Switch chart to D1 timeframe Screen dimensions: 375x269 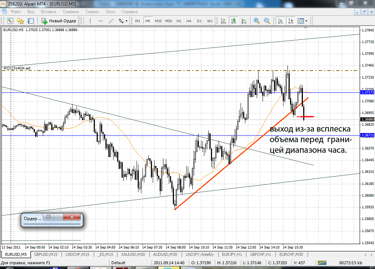pos(199,21)
